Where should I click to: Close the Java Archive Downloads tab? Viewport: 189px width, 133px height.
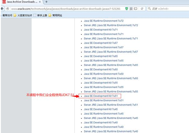[x=40, y=2]
